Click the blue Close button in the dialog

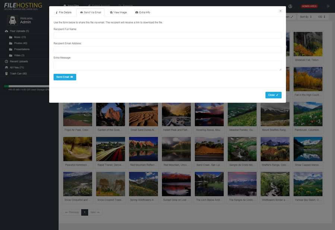273,95
